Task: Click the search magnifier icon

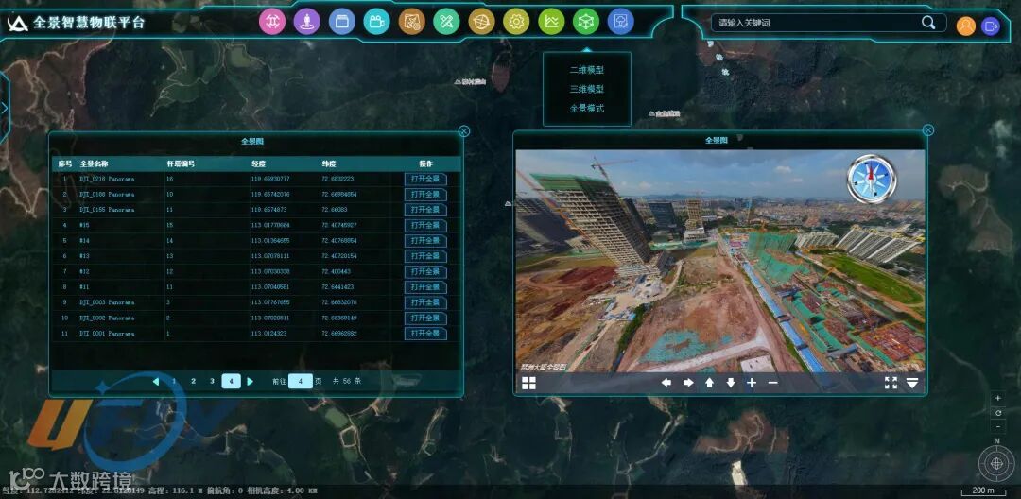Action: [x=928, y=23]
